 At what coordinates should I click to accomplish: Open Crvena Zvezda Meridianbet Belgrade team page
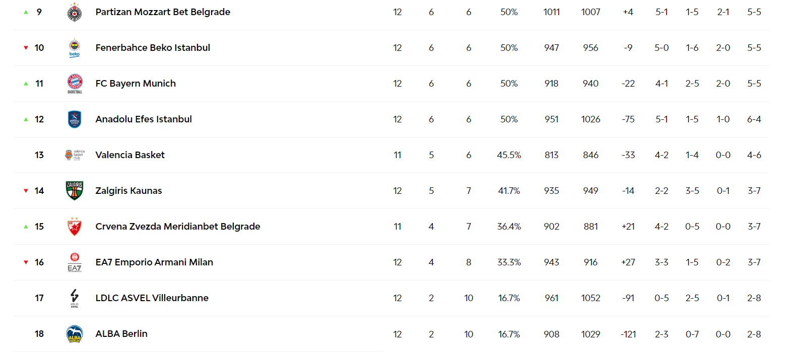tap(178, 227)
